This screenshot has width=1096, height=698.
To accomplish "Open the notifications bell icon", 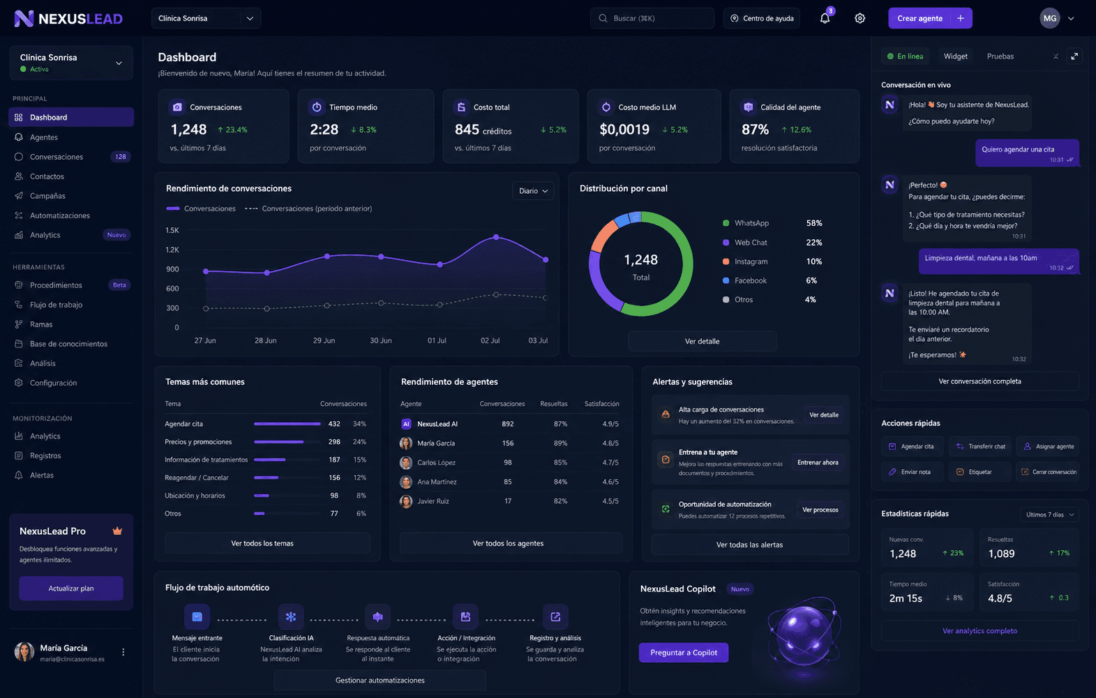I will [x=825, y=18].
